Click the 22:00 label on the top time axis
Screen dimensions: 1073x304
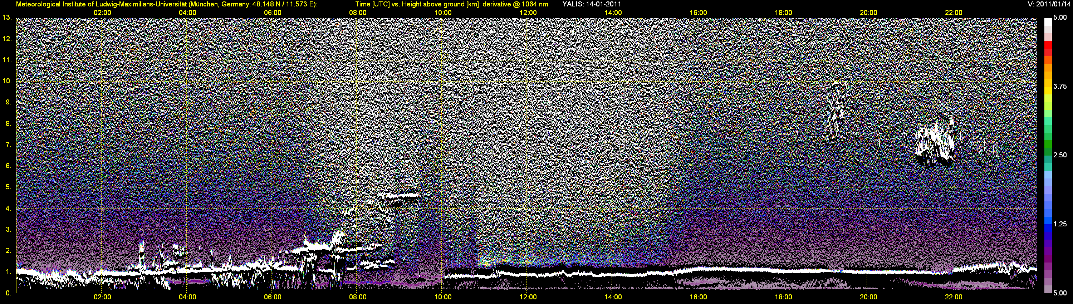[954, 13]
